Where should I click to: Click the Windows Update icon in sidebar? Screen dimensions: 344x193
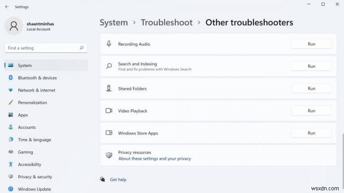[x=11, y=189]
